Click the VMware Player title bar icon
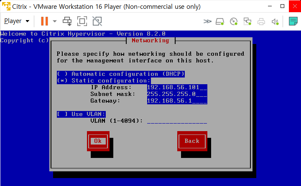The image size is (301, 186). coord(6,6)
